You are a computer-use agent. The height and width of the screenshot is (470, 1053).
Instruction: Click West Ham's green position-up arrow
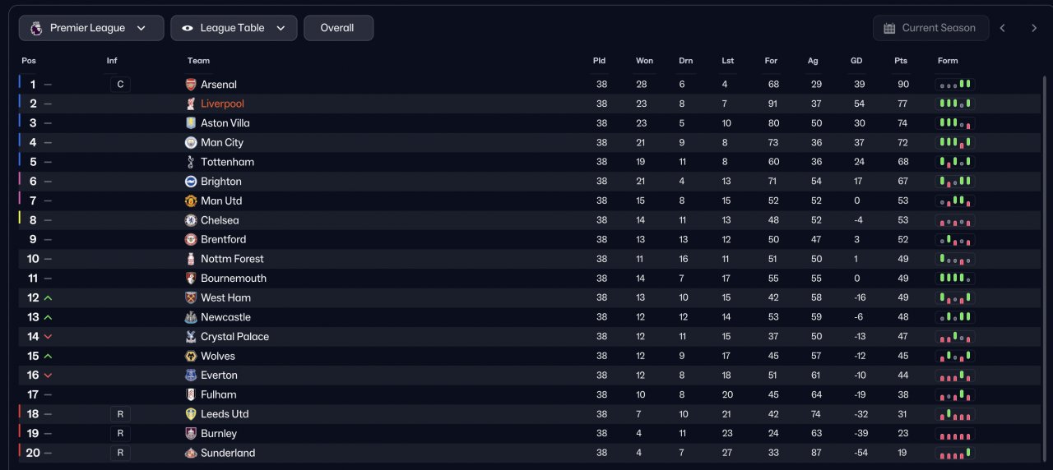click(x=48, y=298)
